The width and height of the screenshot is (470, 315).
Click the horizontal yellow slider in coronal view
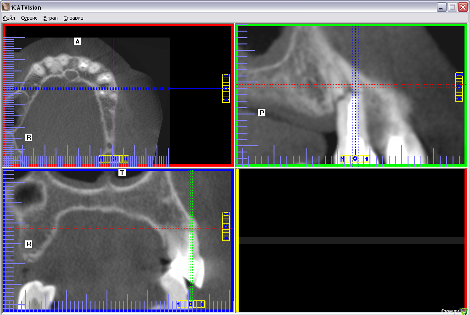[x=190, y=304]
